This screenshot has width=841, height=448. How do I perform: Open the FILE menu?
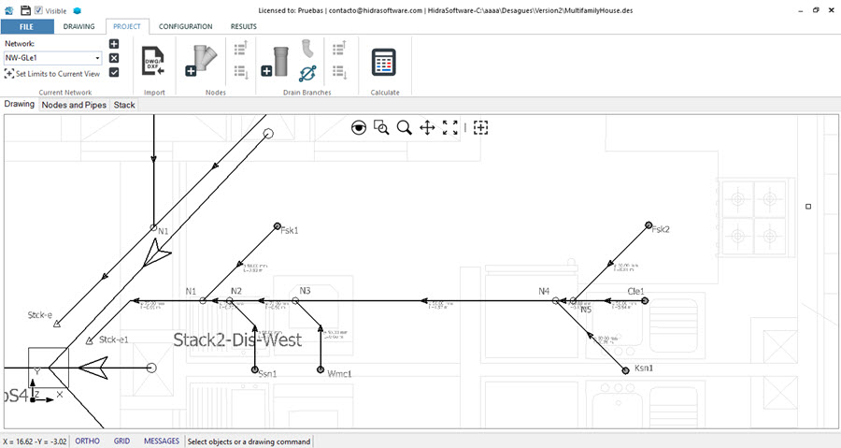point(26,26)
